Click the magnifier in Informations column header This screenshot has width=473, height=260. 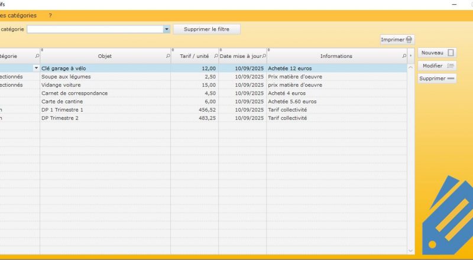404,56
